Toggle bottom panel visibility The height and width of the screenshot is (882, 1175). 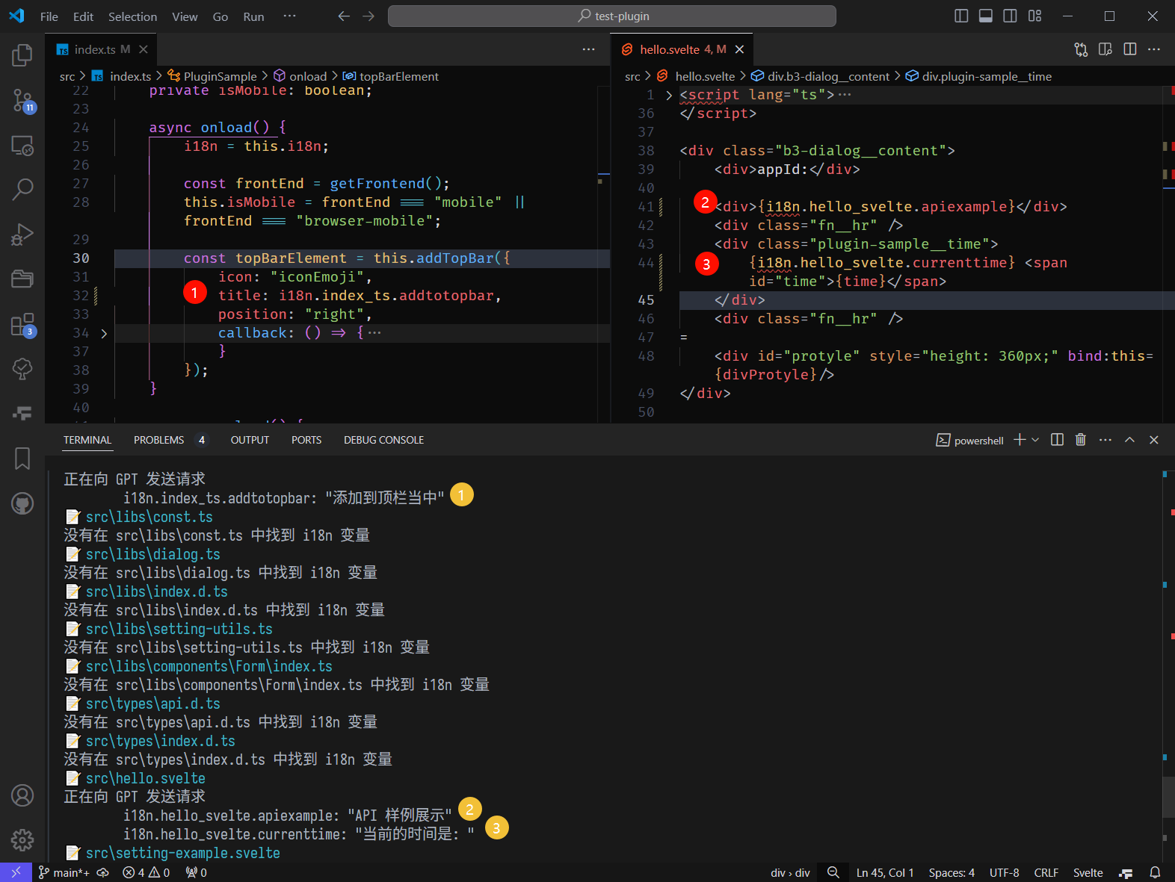point(986,16)
